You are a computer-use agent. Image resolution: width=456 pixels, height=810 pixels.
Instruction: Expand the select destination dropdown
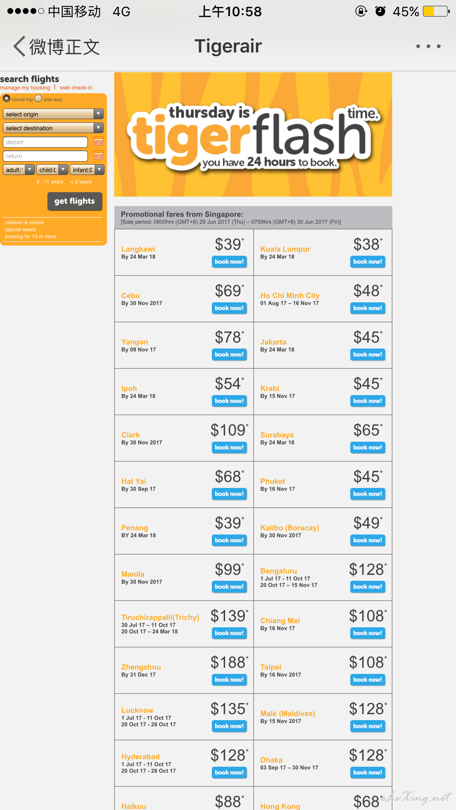[53, 128]
